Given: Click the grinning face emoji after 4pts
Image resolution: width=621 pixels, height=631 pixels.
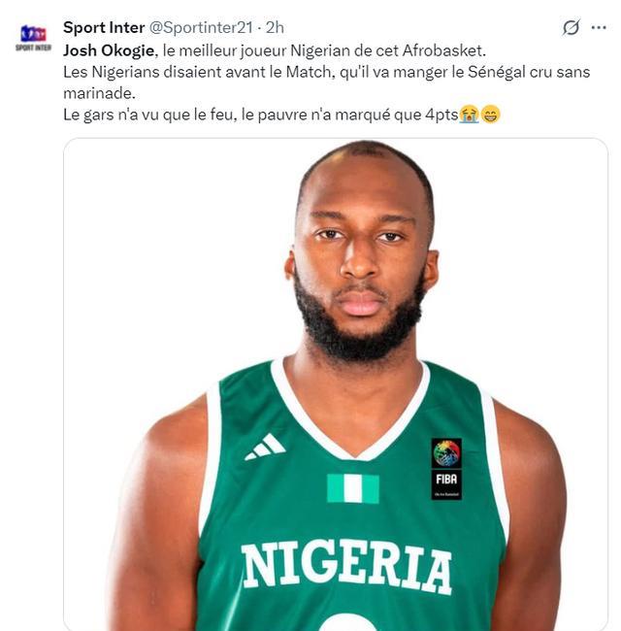Looking at the screenshot, I should tap(490, 115).
